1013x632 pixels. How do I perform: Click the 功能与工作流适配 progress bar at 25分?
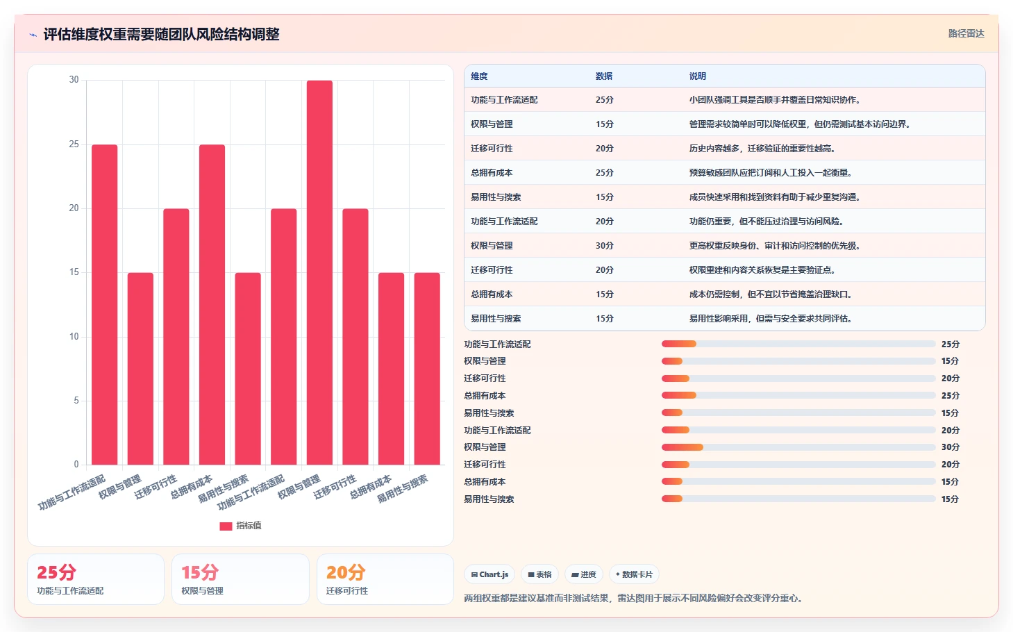(798, 344)
